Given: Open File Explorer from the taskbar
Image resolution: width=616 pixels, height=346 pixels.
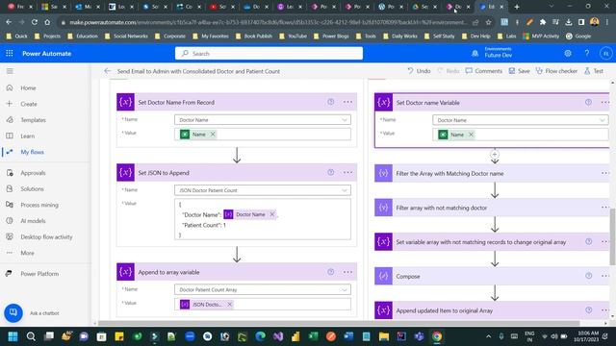Looking at the screenshot, I should pos(384,336).
